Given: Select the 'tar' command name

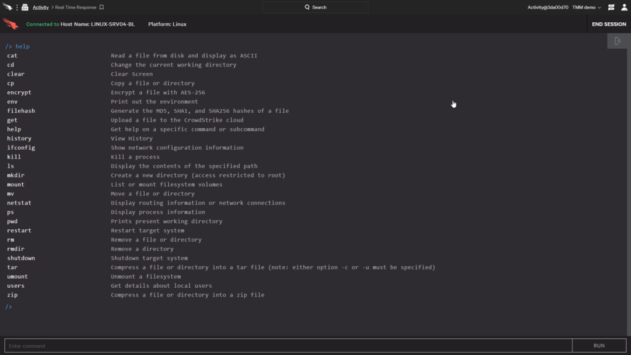Looking at the screenshot, I should tap(12, 267).
